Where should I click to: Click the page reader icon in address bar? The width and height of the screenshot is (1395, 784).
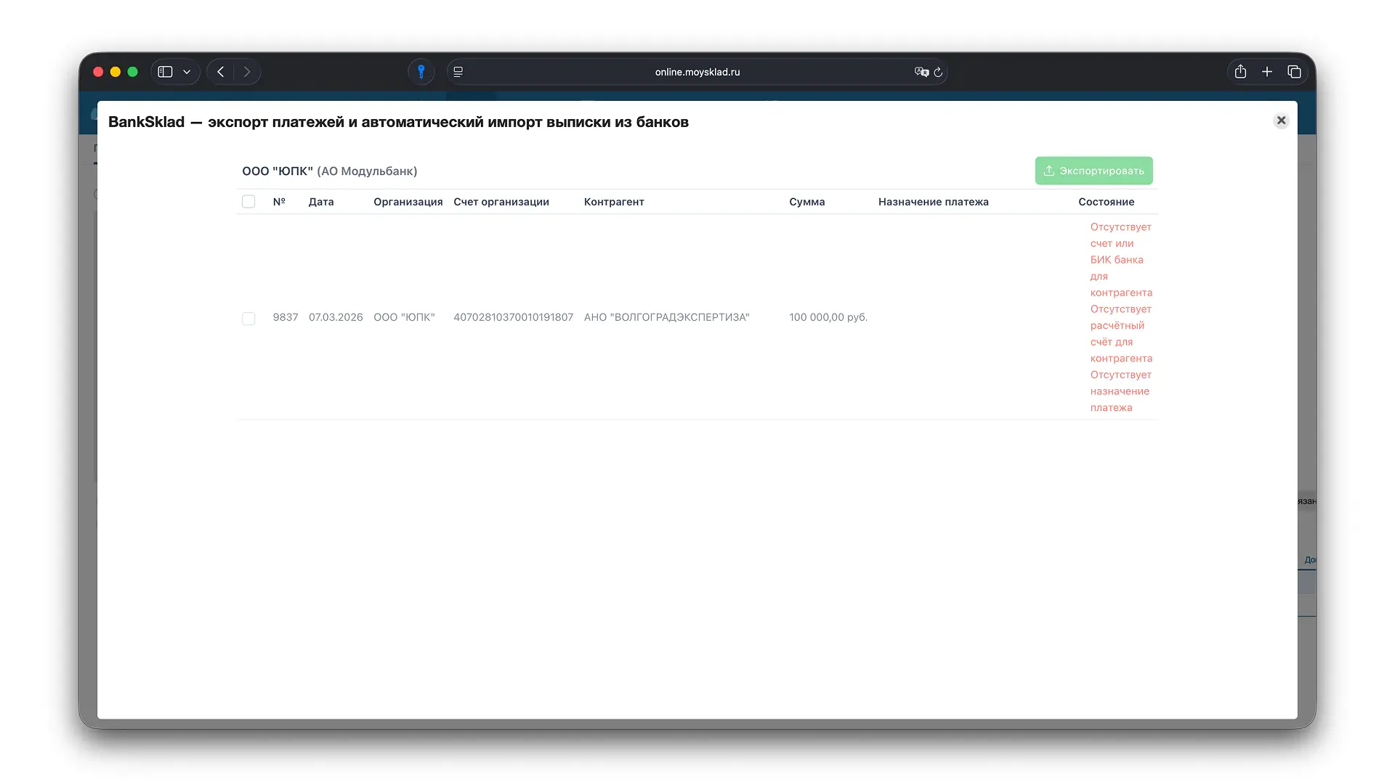(x=458, y=72)
